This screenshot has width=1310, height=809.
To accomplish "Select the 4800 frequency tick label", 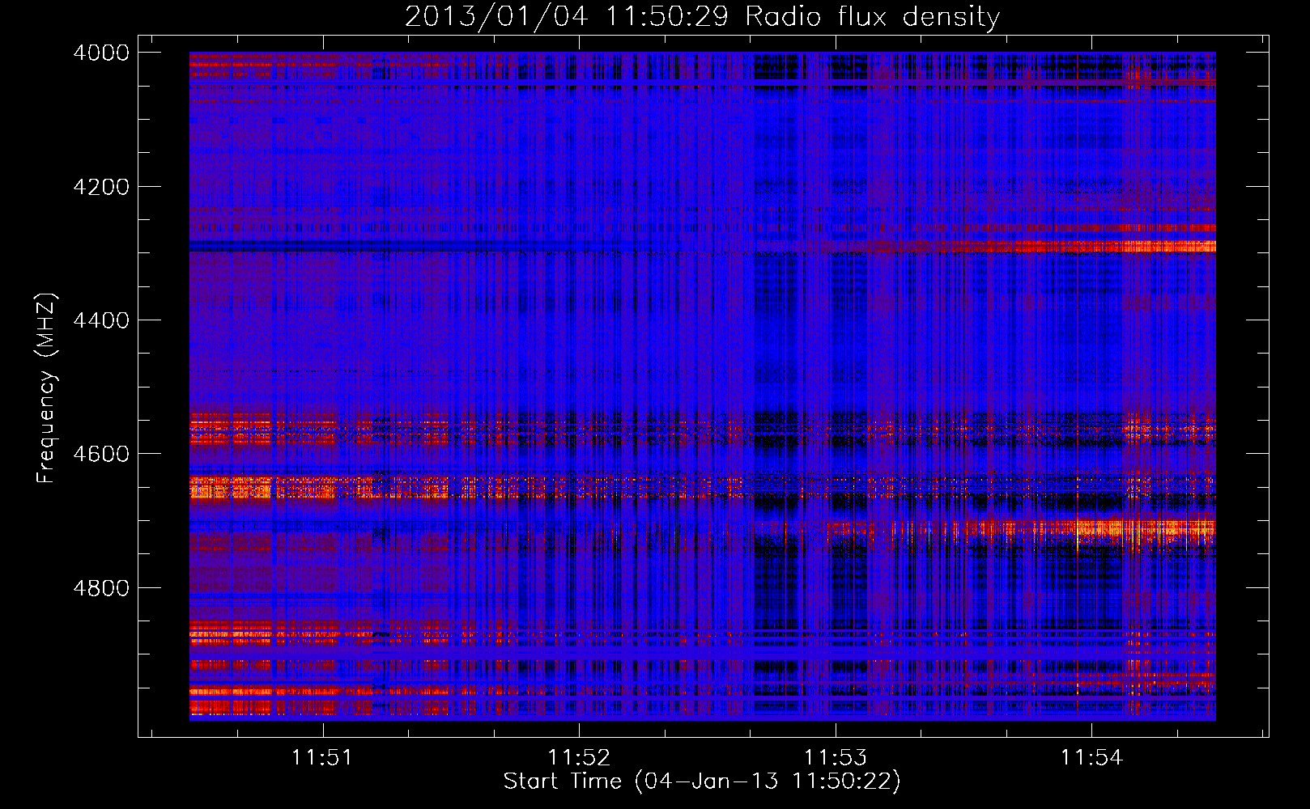I will [101, 587].
